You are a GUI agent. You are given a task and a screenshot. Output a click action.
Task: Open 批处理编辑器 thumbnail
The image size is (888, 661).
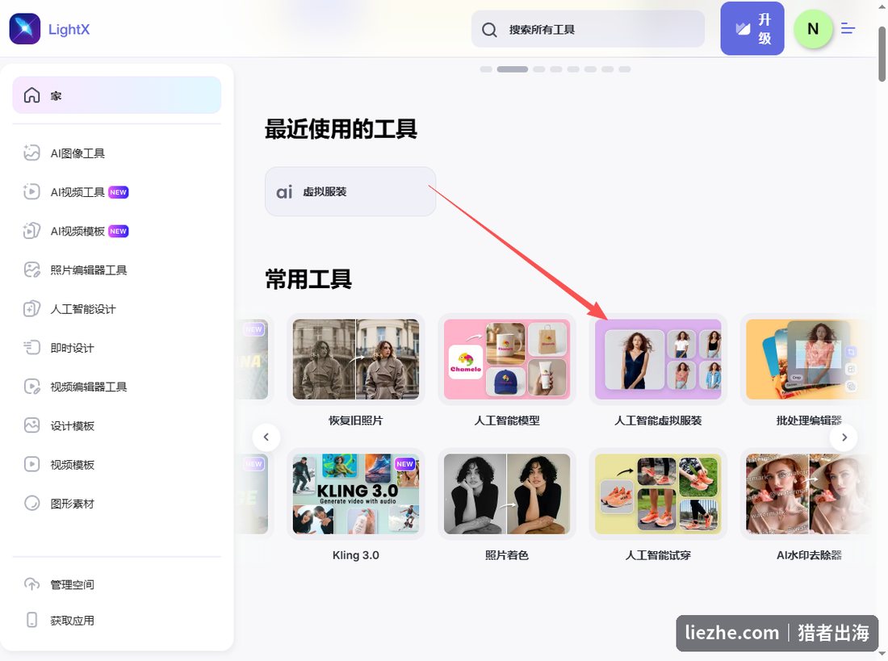point(809,359)
